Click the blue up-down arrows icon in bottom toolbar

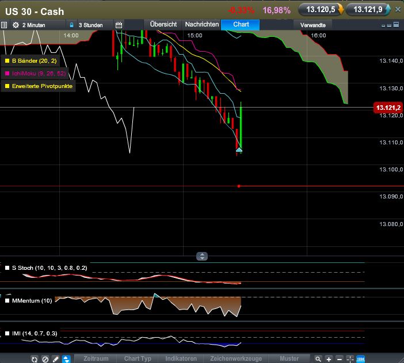tap(66, 359)
